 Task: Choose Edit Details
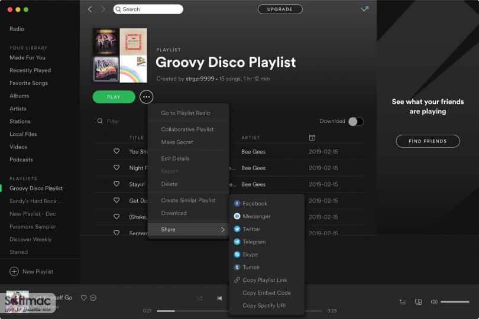pos(175,158)
